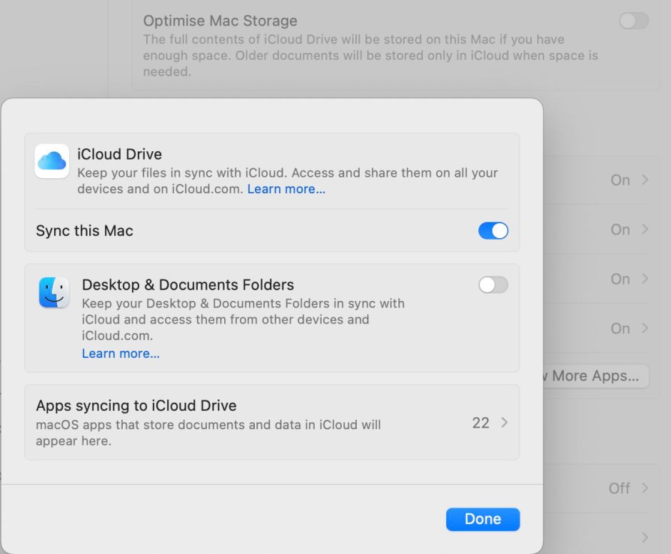Expand the topmost On row chevron
The height and width of the screenshot is (554, 671).
click(645, 180)
